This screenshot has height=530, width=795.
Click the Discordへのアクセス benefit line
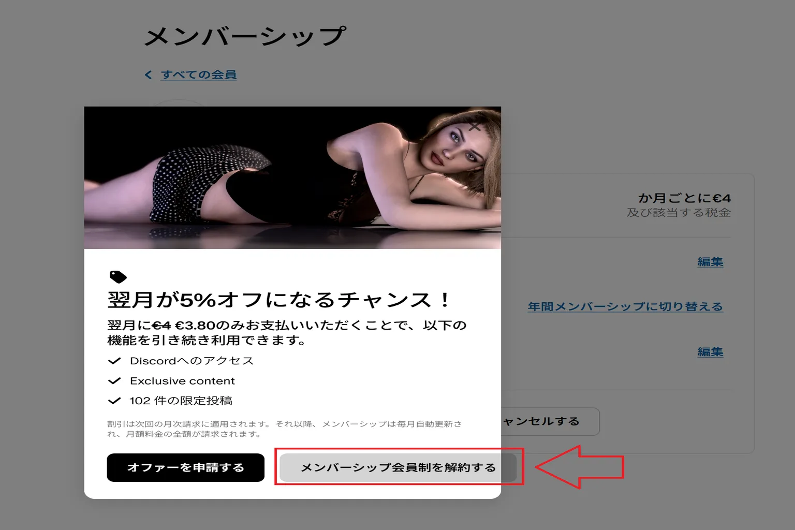pyautogui.click(x=192, y=361)
